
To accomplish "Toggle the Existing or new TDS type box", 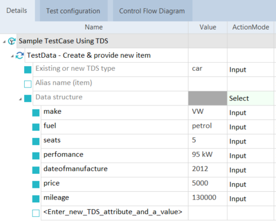I will pyautogui.click(x=27, y=70).
